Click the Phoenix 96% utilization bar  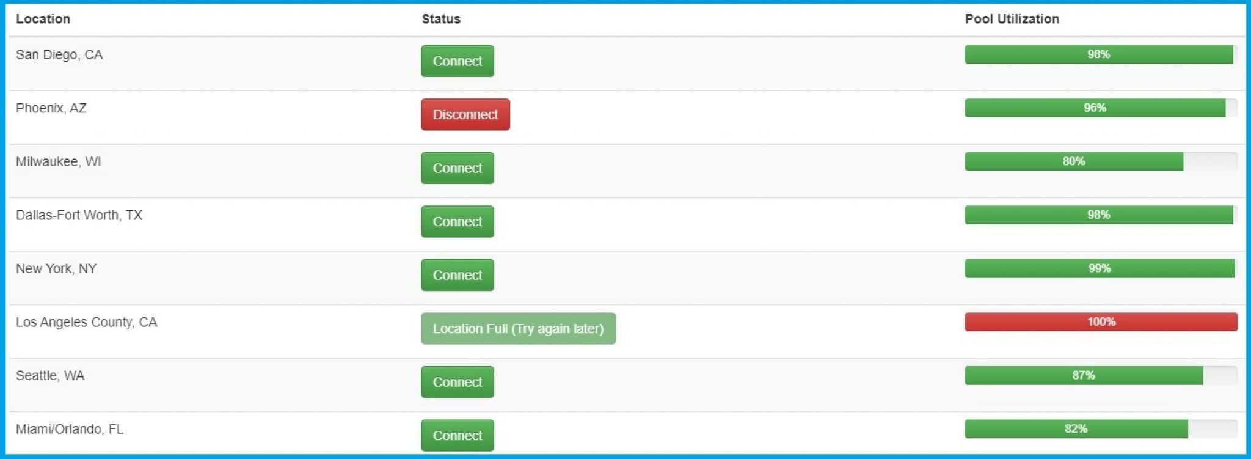tap(1101, 108)
